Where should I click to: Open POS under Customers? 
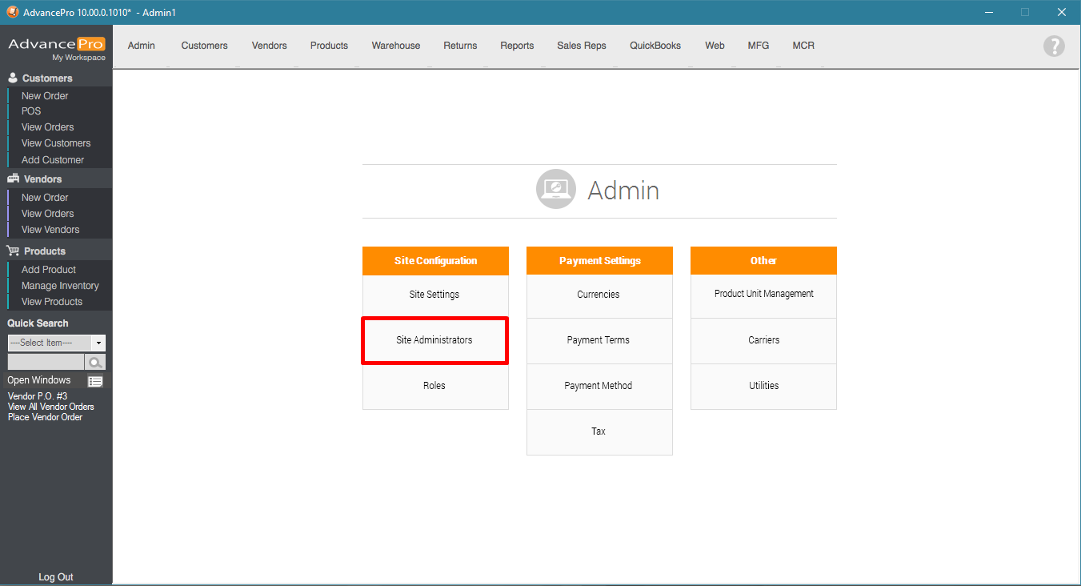pyautogui.click(x=31, y=111)
